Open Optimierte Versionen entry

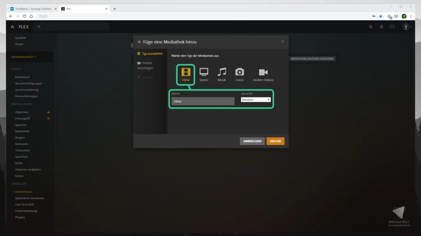point(30,198)
